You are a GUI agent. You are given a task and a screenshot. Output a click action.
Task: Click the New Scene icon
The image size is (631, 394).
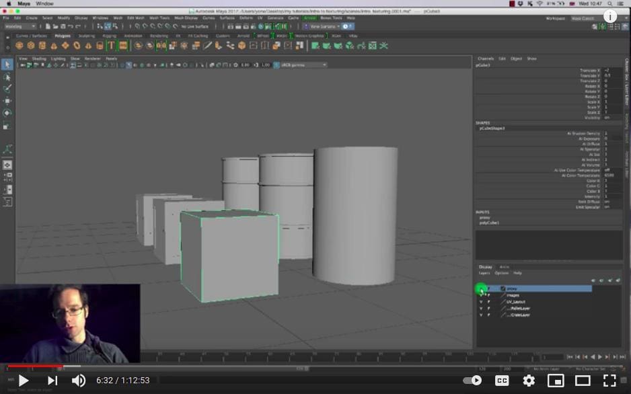pos(48,26)
